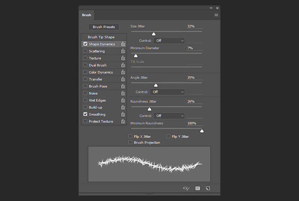Uncheck the Shape Dynamics checkbox
Viewport: 299px width, 201px height.
[x=85, y=44]
